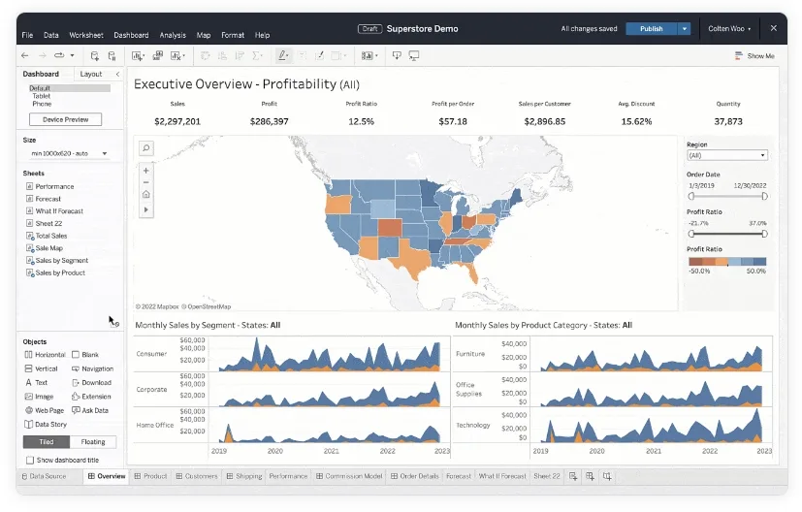
Task: Reset map view with home icon
Action: point(145,194)
